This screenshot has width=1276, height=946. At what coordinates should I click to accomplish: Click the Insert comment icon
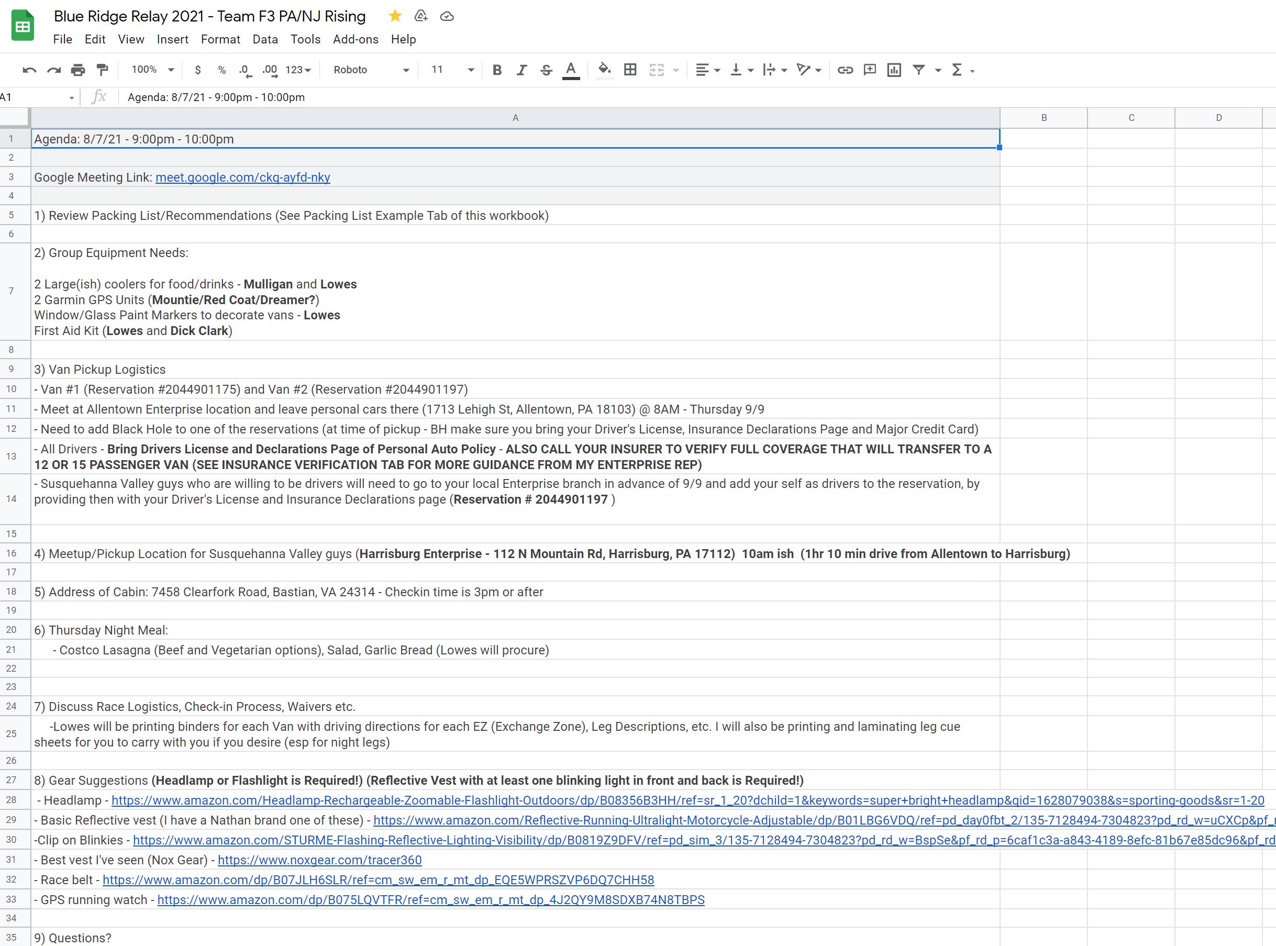869,70
